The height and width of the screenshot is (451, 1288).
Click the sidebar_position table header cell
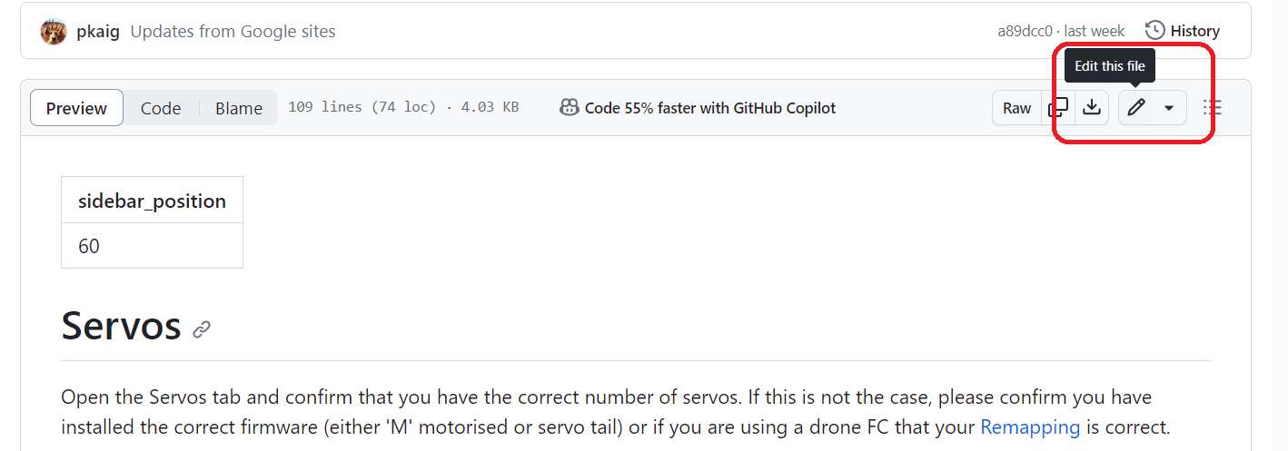coord(152,201)
